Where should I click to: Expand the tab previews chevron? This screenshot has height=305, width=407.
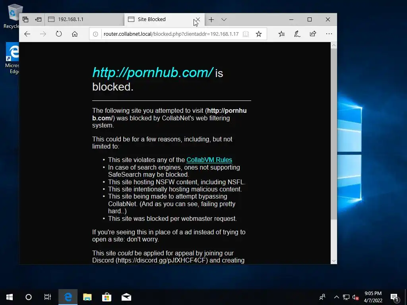pyautogui.click(x=224, y=19)
